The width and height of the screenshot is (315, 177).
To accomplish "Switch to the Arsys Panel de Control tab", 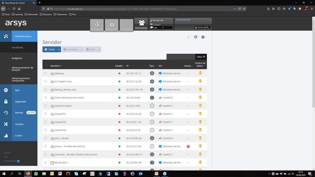I will point(18,3).
